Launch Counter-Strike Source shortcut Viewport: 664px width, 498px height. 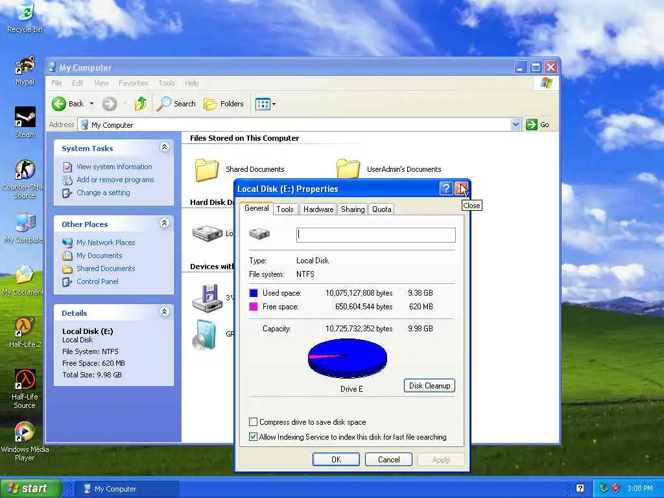pyautogui.click(x=24, y=180)
